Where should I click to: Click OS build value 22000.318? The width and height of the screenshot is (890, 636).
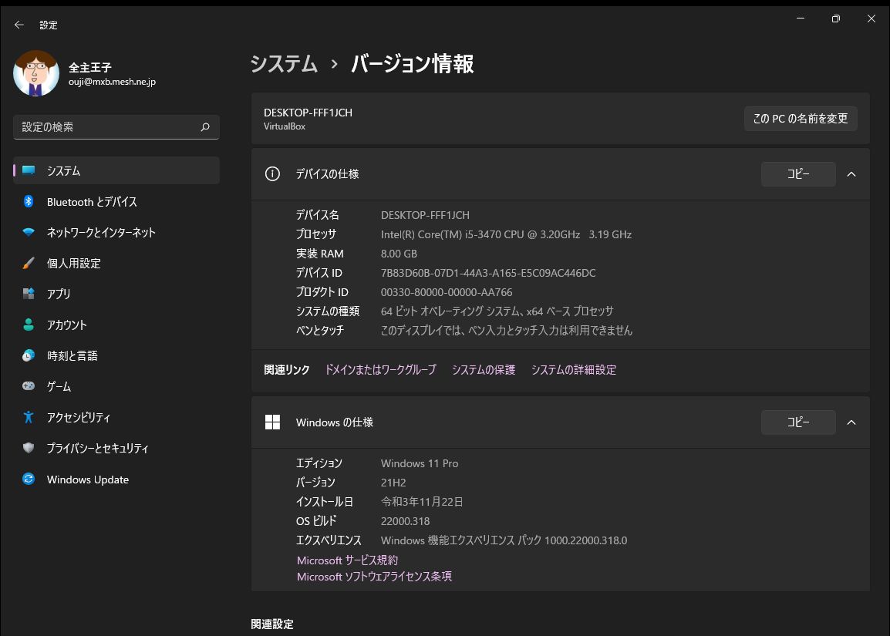tap(405, 521)
